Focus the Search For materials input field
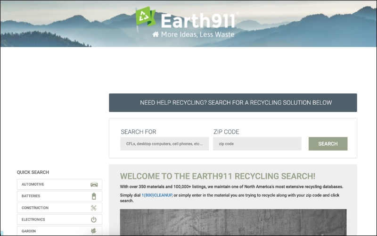This screenshot has width=377, height=236. [164, 144]
